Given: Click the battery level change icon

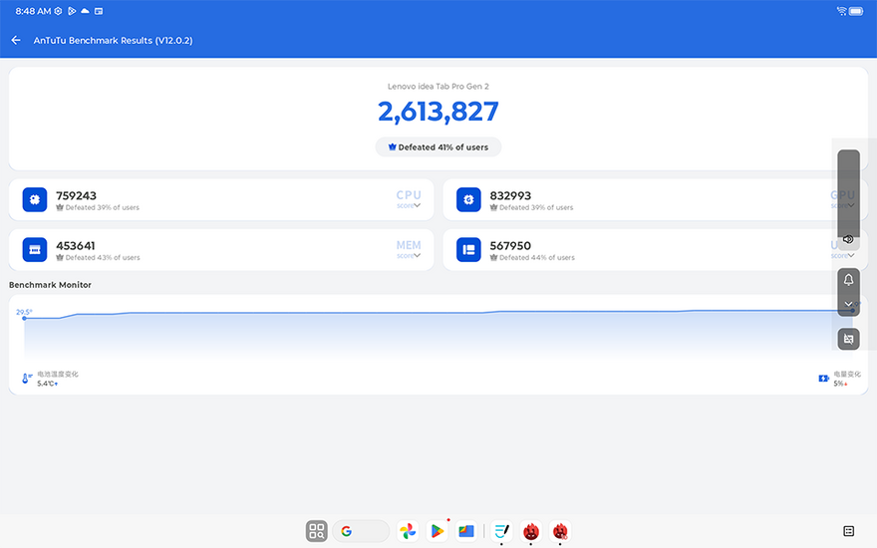Looking at the screenshot, I should pos(823,379).
